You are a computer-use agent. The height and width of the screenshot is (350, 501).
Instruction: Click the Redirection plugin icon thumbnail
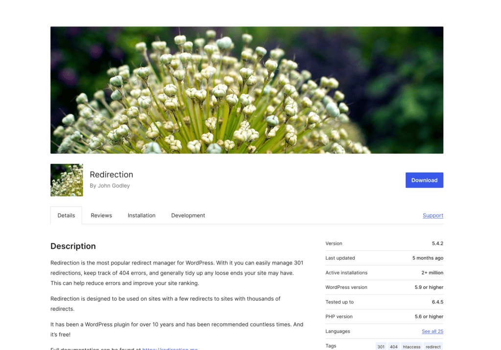67,180
